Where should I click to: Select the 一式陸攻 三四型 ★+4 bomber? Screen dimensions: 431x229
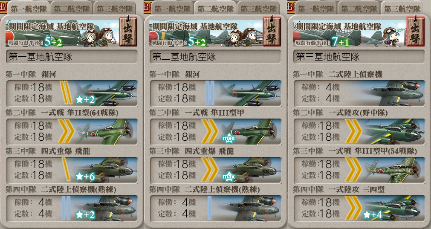pos(393,209)
